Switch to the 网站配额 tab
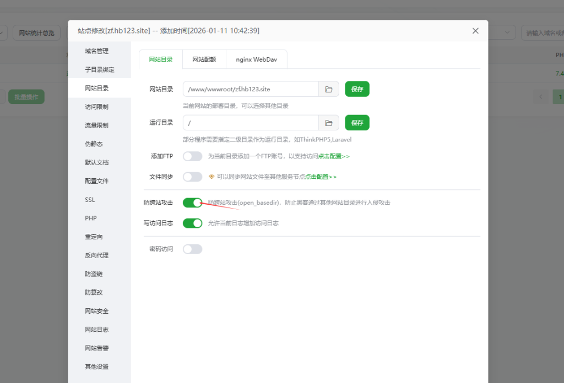The width and height of the screenshot is (564, 383). point(204,59)
